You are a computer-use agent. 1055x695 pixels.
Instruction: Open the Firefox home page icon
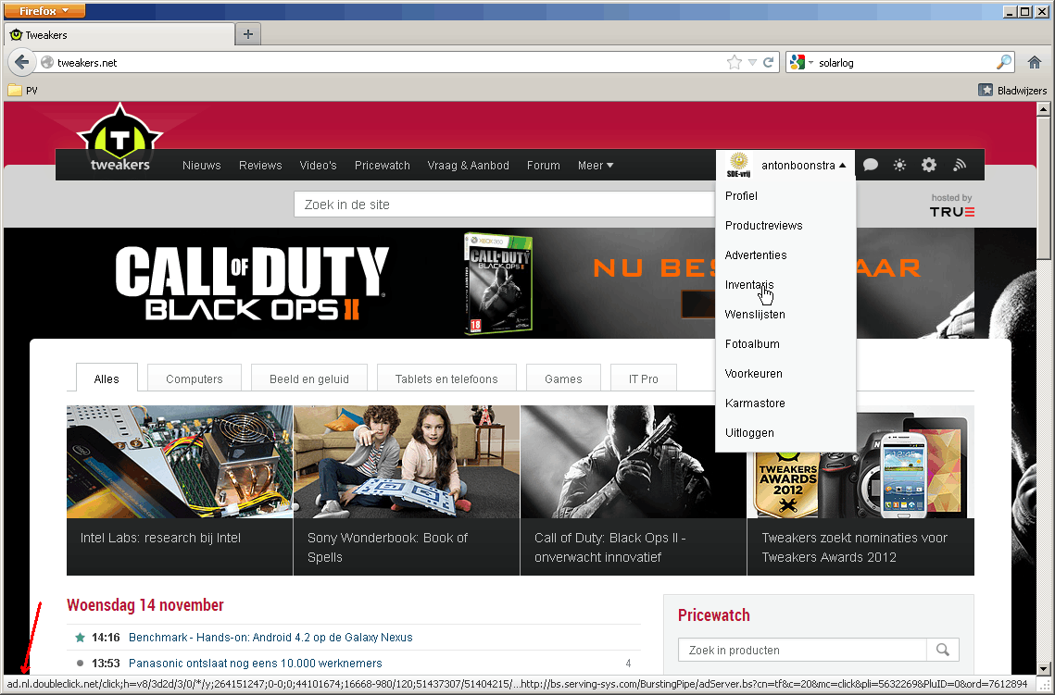[1035, 63]
